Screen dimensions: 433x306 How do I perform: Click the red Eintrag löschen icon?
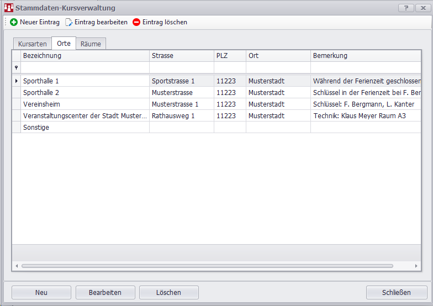[x=136, y=22]
